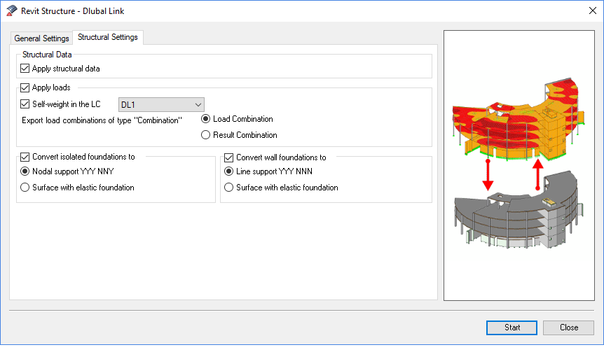This screenshot has height=359, width=604.
Task: Click the Revit Structure title bar icon
Action: (x=12, y=11)
